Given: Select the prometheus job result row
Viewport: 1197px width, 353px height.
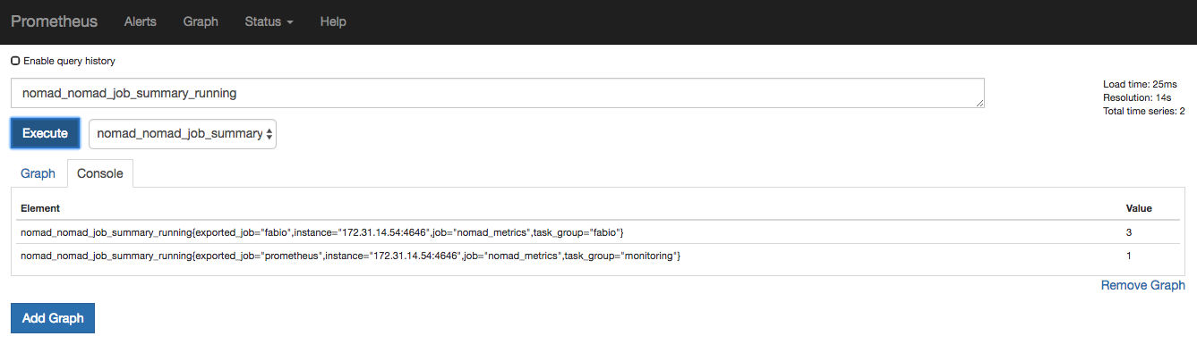Looking at the screenshot, I should pos(598,256).
